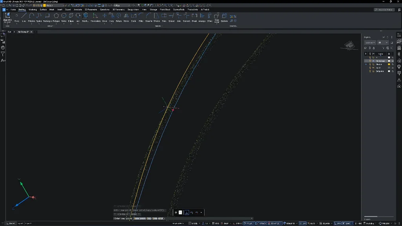Toggle visibility bulb of Sketch layer
402x226 pixels.
click(370, 64)
